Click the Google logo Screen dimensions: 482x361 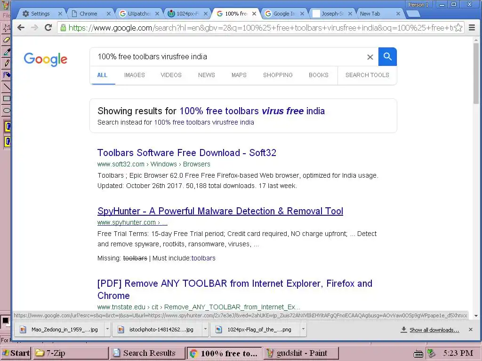point(46,59)
